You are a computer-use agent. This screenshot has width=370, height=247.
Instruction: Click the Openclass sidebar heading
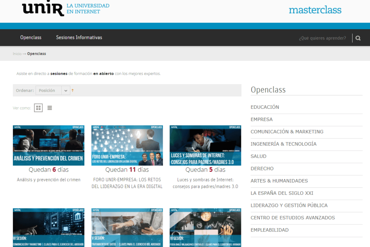point(268,90)
